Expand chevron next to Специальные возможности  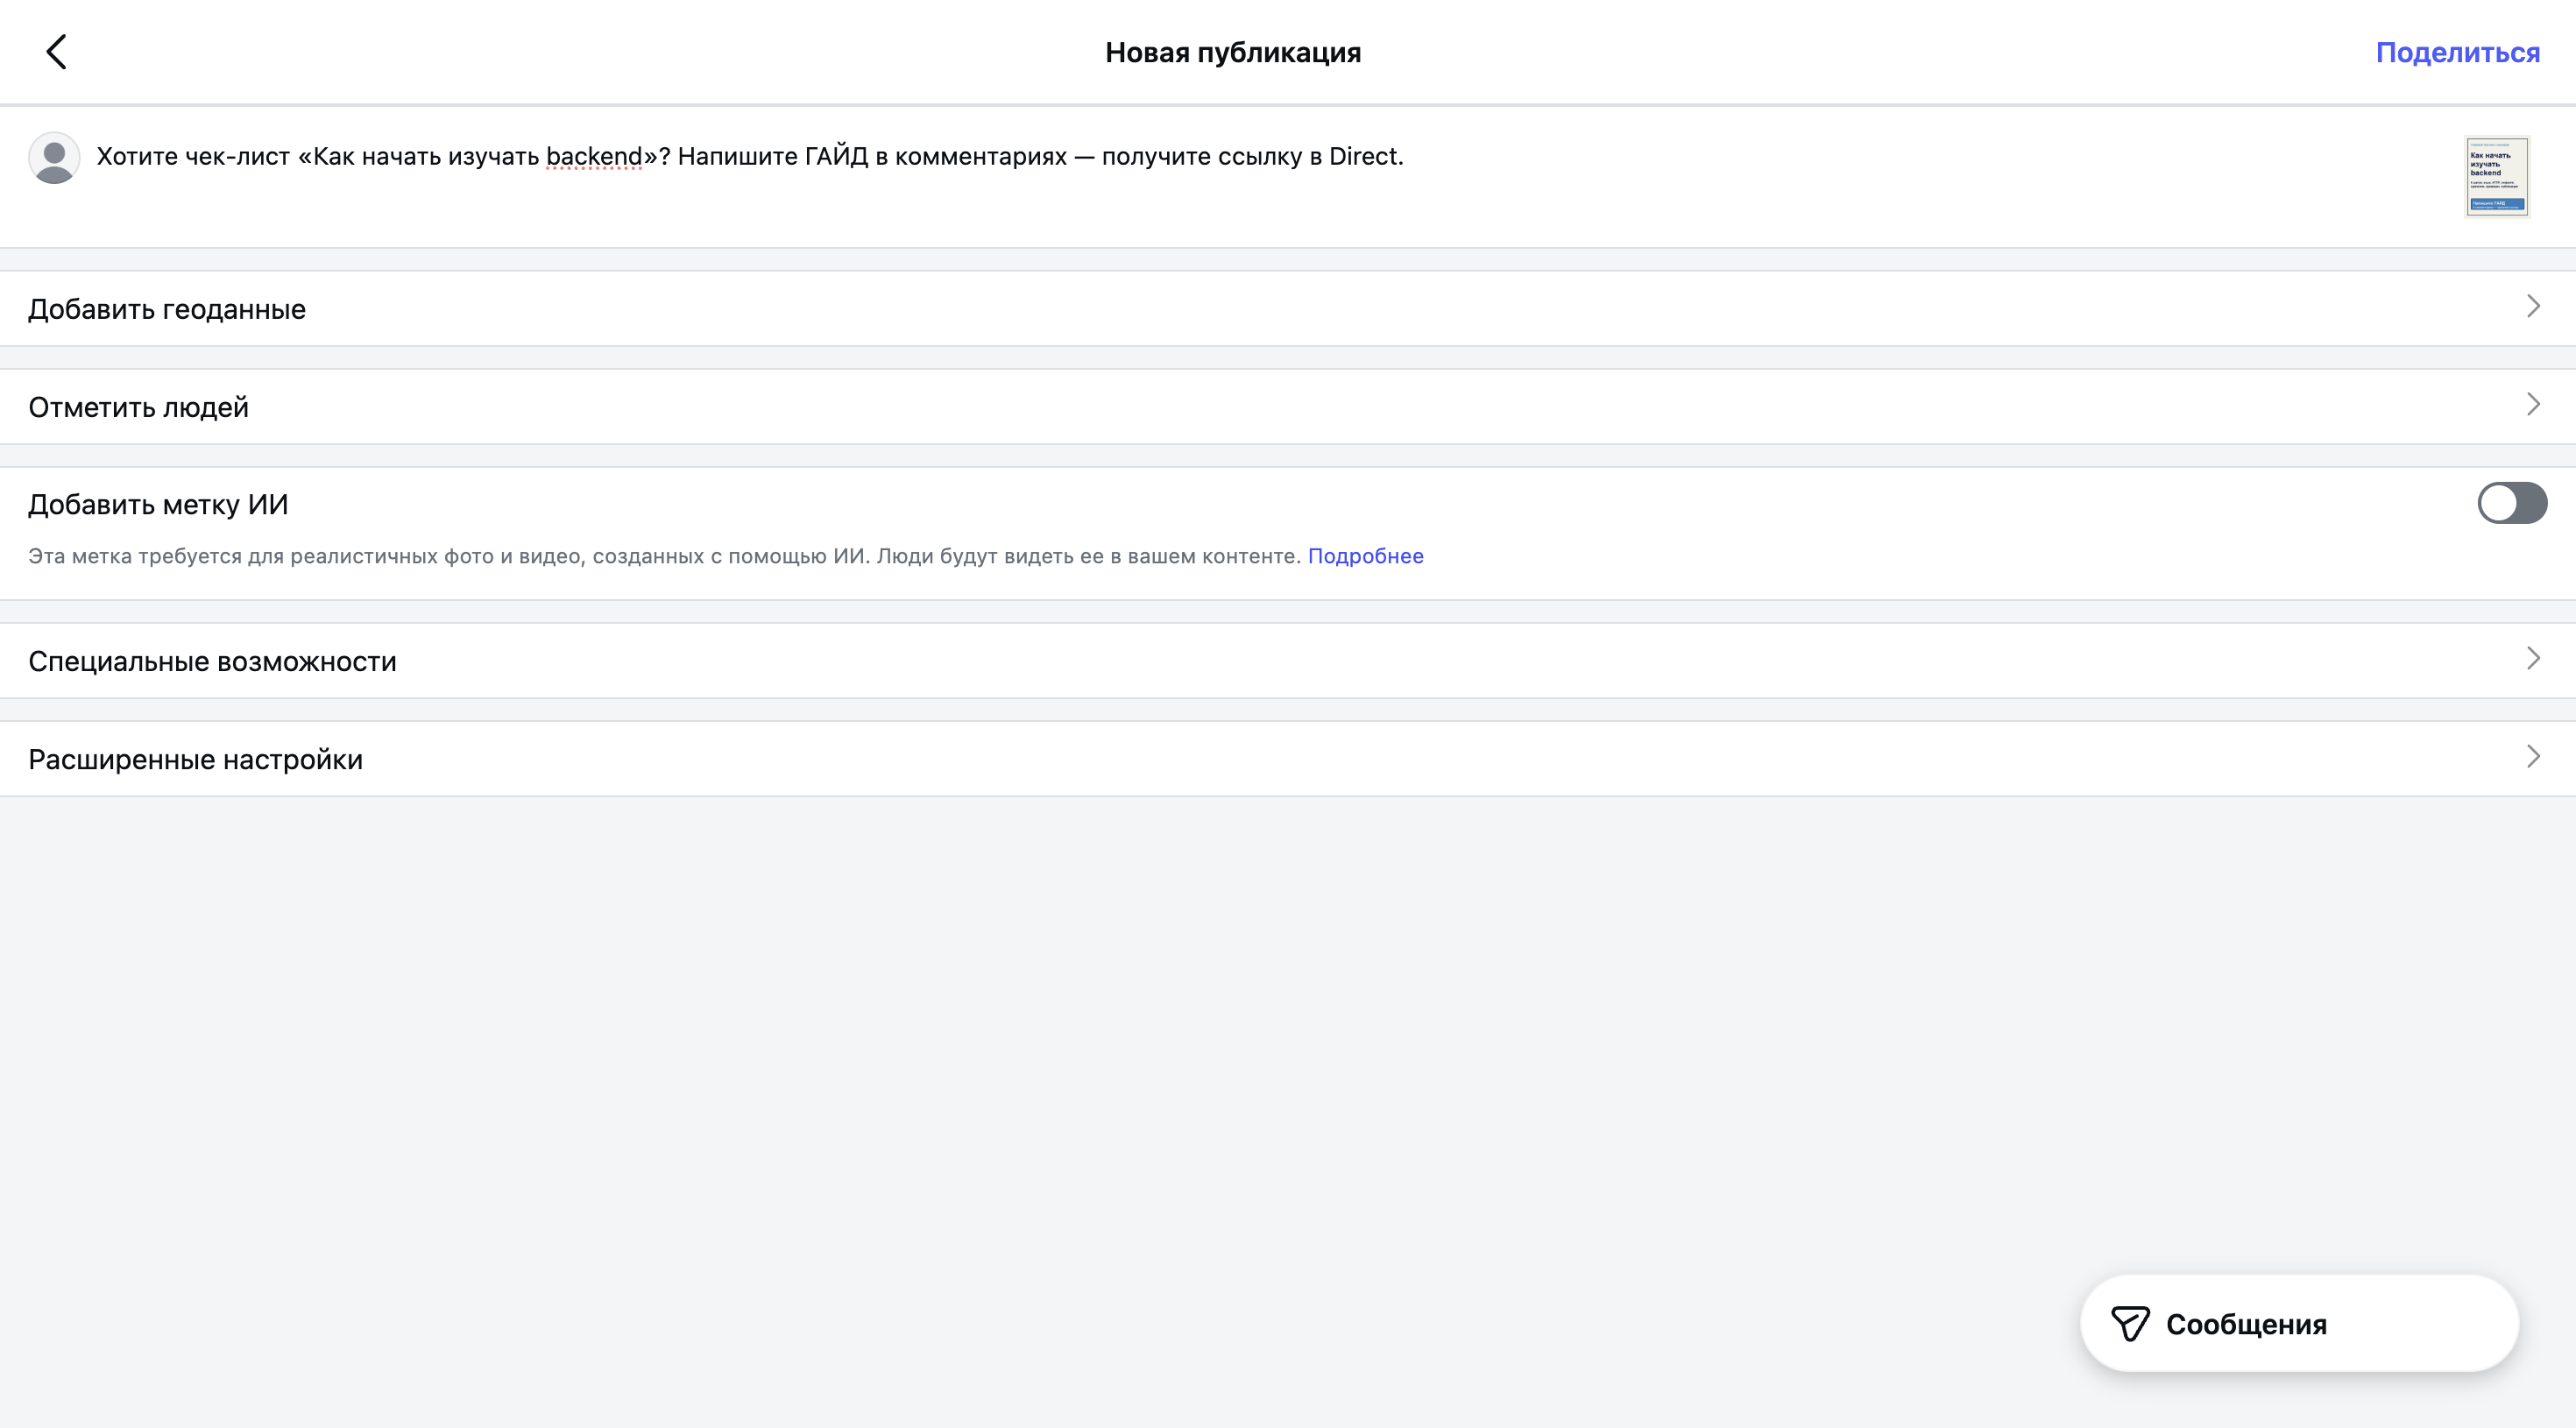[2533, 659]
